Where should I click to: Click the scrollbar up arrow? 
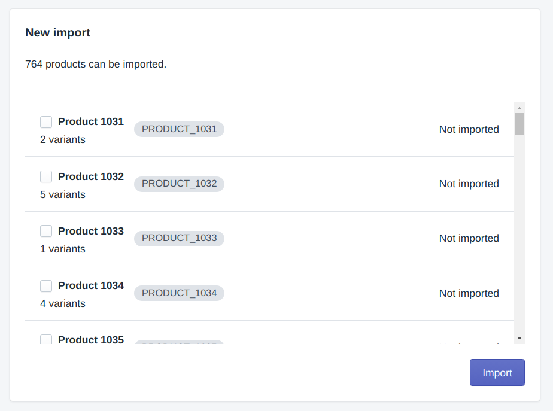[x=519, y=108]
